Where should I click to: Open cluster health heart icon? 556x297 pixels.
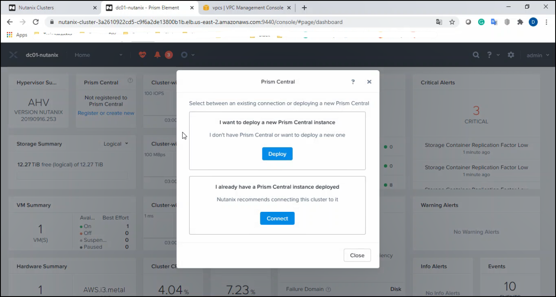142,55
